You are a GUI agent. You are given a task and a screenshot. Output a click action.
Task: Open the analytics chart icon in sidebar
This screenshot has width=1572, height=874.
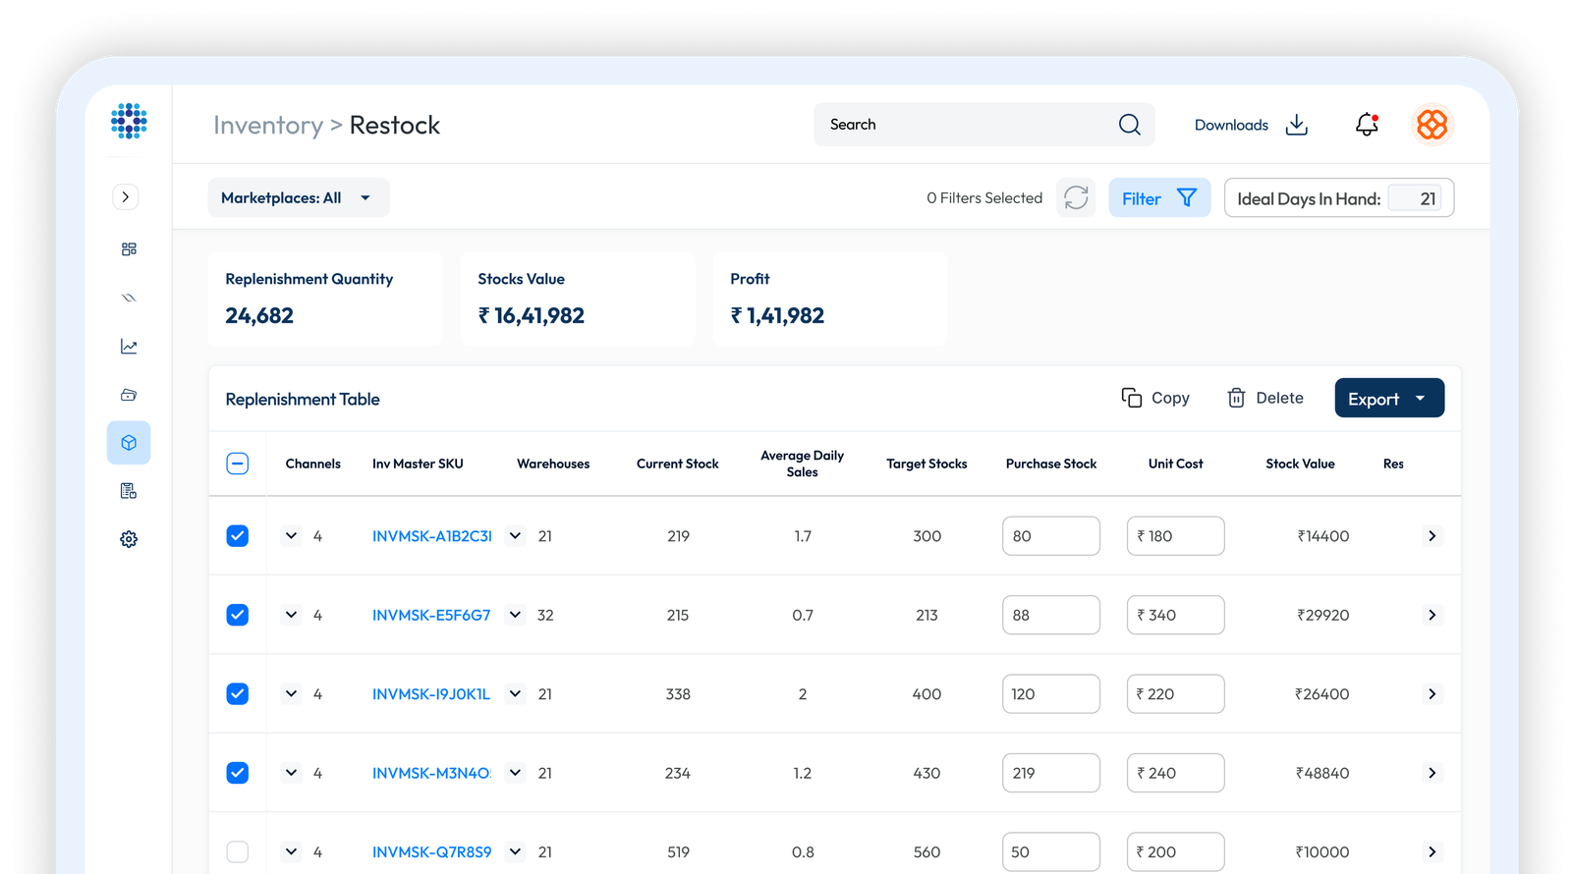129,347
